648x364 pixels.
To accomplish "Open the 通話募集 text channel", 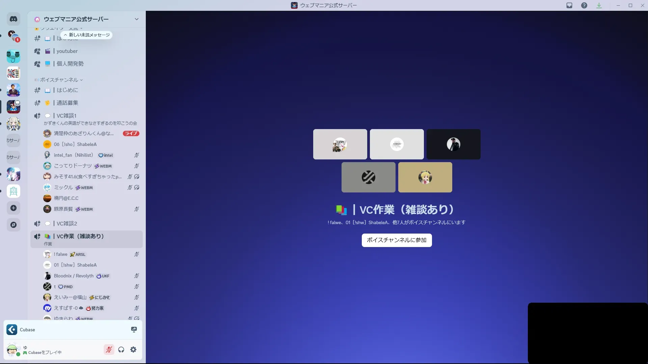I will click(x=67, y=103).
